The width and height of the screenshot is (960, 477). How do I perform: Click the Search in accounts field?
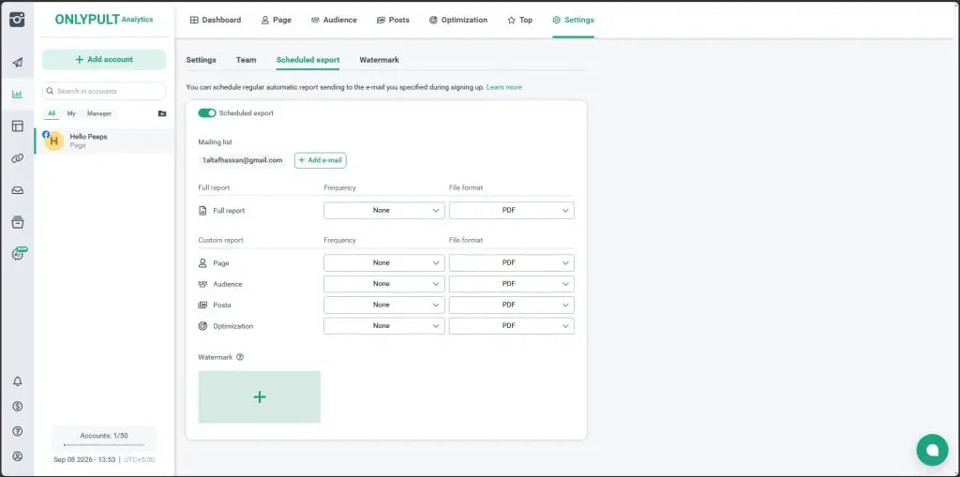tap(104, 91)
